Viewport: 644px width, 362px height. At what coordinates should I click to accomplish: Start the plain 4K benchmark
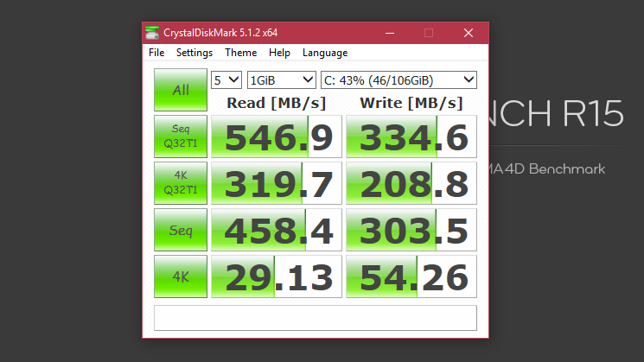click(x=181, y=276)
